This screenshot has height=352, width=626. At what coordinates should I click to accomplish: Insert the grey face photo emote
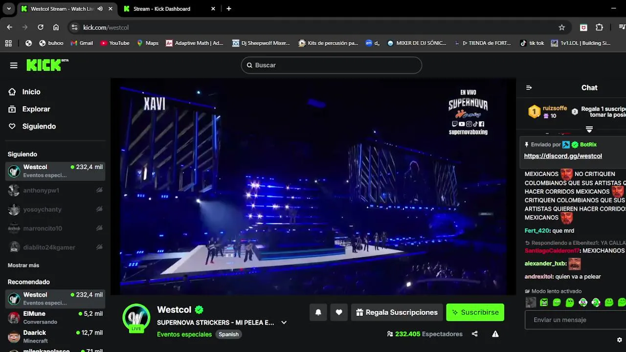click(x=531, y=303)
